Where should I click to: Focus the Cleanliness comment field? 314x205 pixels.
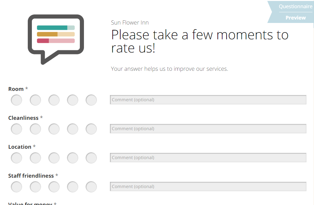point(208,129)
